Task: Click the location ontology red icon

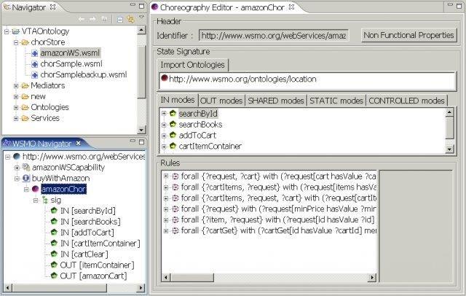Action: click(165, 78)
